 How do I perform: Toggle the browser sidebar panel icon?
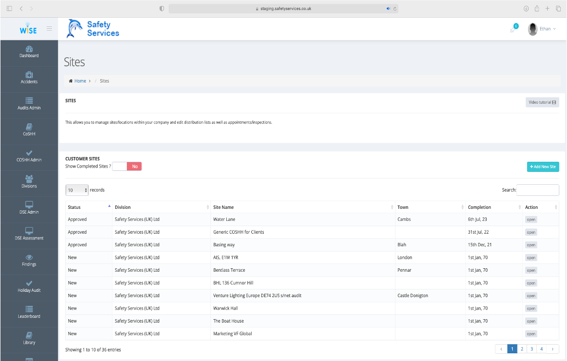[10, 9]
